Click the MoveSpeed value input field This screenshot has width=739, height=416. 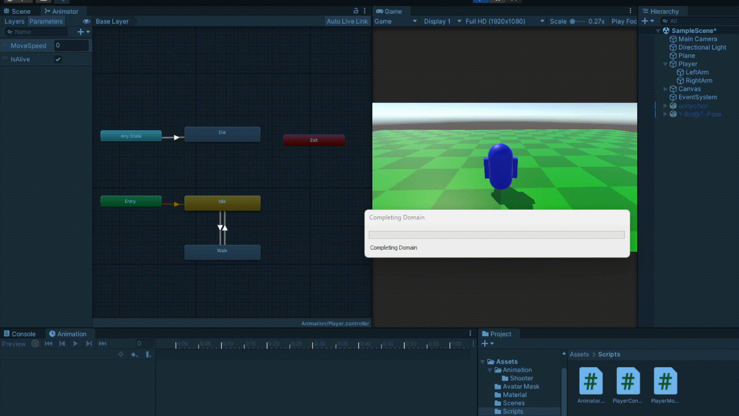coord(72,45)
